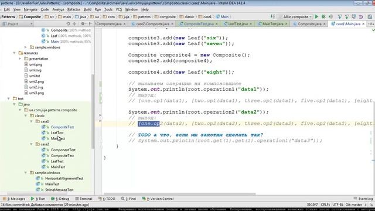Open the Debug tool window
375x211 pixels.
coord(60,199)
